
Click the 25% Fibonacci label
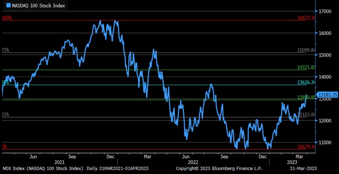[x=5, y=114]
